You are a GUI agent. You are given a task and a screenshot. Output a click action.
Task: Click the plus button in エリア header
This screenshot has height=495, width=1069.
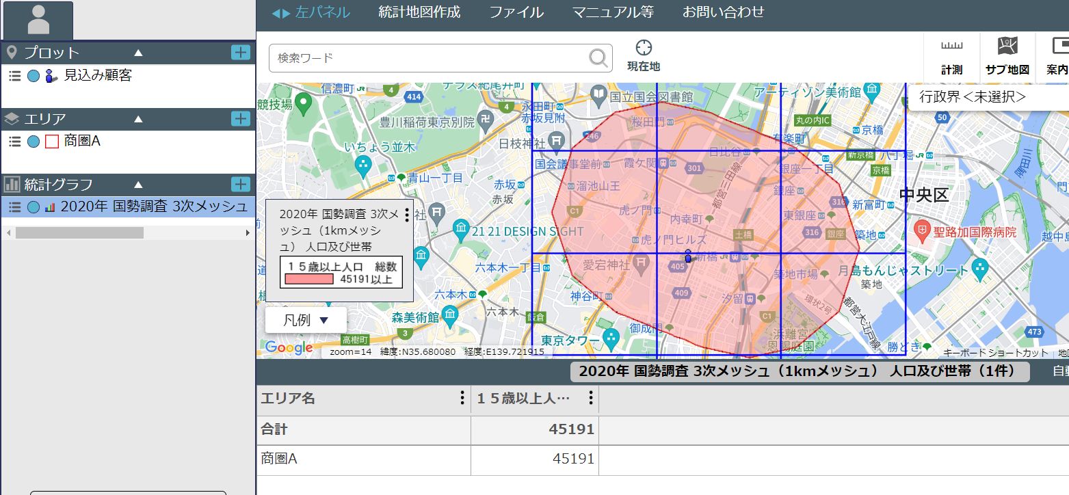[x=241, y=119]
